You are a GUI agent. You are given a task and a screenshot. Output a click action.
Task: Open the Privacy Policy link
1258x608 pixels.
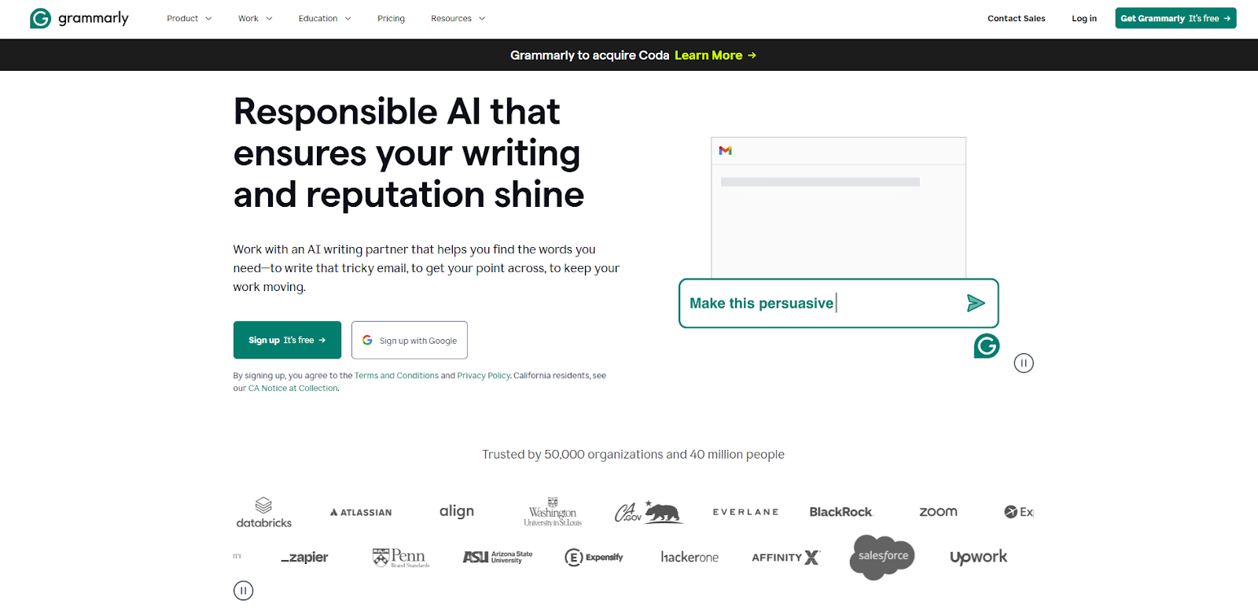[x=484, y=376]
